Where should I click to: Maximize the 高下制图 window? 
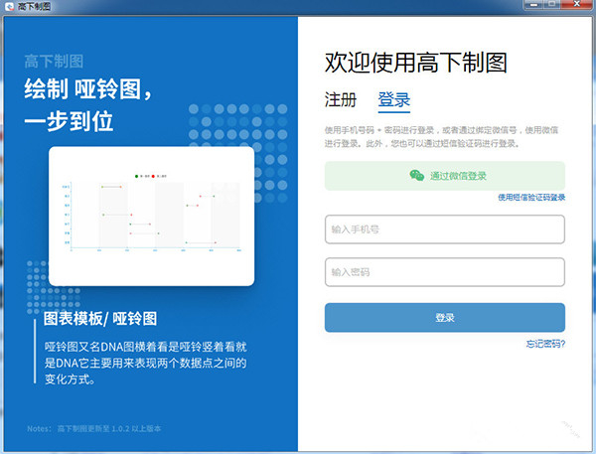(x=551, y=5)
